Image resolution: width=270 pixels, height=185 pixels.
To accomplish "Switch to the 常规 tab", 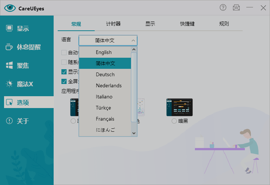I will point(76,24).
